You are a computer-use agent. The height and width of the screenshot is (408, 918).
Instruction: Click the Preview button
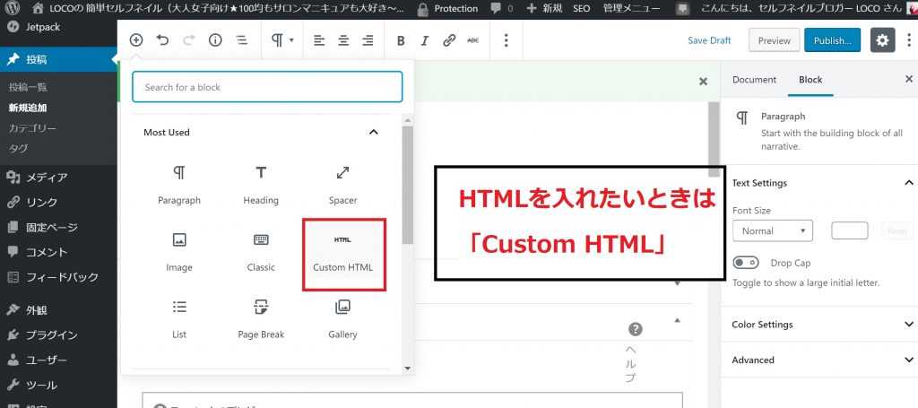[x=774, y=40]
